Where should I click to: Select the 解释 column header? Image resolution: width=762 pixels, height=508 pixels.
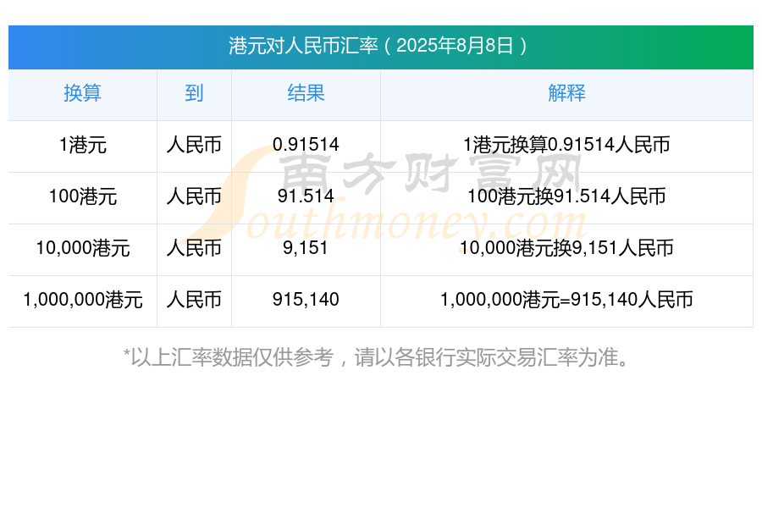click(x=566, y=93)
